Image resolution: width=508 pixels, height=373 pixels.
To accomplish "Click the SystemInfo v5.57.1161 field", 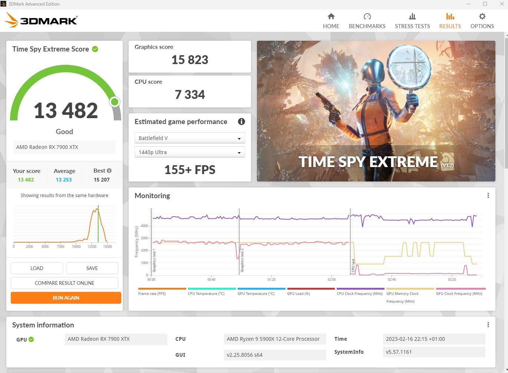I will 434,352.
